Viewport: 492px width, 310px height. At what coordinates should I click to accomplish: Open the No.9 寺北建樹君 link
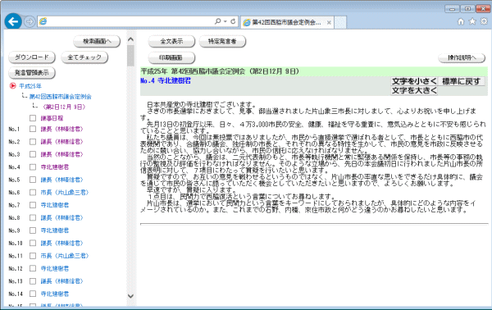click(55, 230)
